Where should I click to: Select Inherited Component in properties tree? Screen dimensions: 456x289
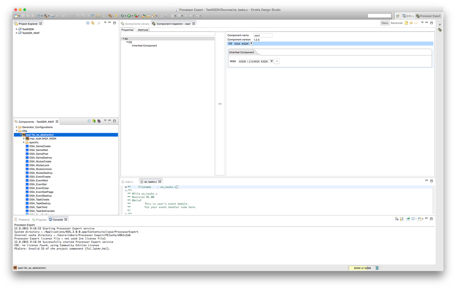click(144, 46)
